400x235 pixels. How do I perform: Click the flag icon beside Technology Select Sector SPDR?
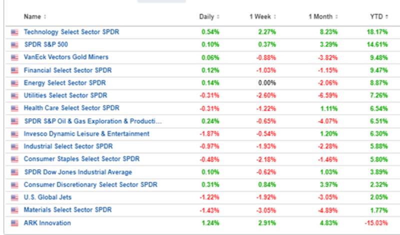tap(14, 32)
